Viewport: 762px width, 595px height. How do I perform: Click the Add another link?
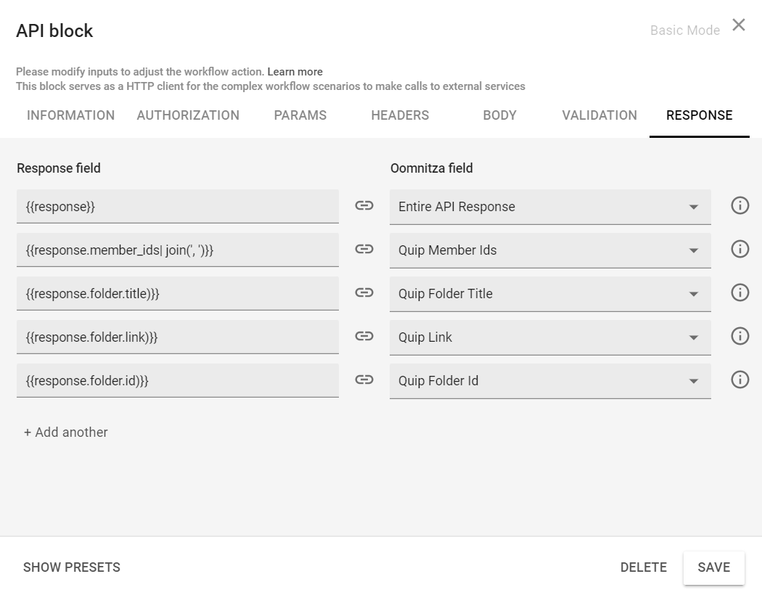[65, 432]
